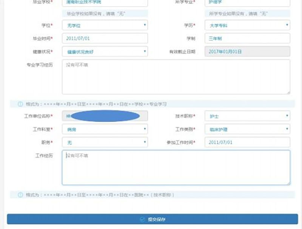
Task: Expand the 技术职称 dropdown showing 护士
Action: coord(247,116)
